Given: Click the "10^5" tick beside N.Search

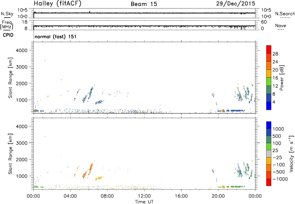Looking at the screenshot, I should (x=266, y=10).
